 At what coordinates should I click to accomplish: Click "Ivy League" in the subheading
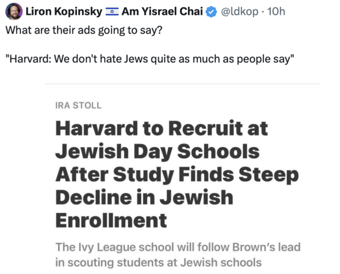click(101, 248)
